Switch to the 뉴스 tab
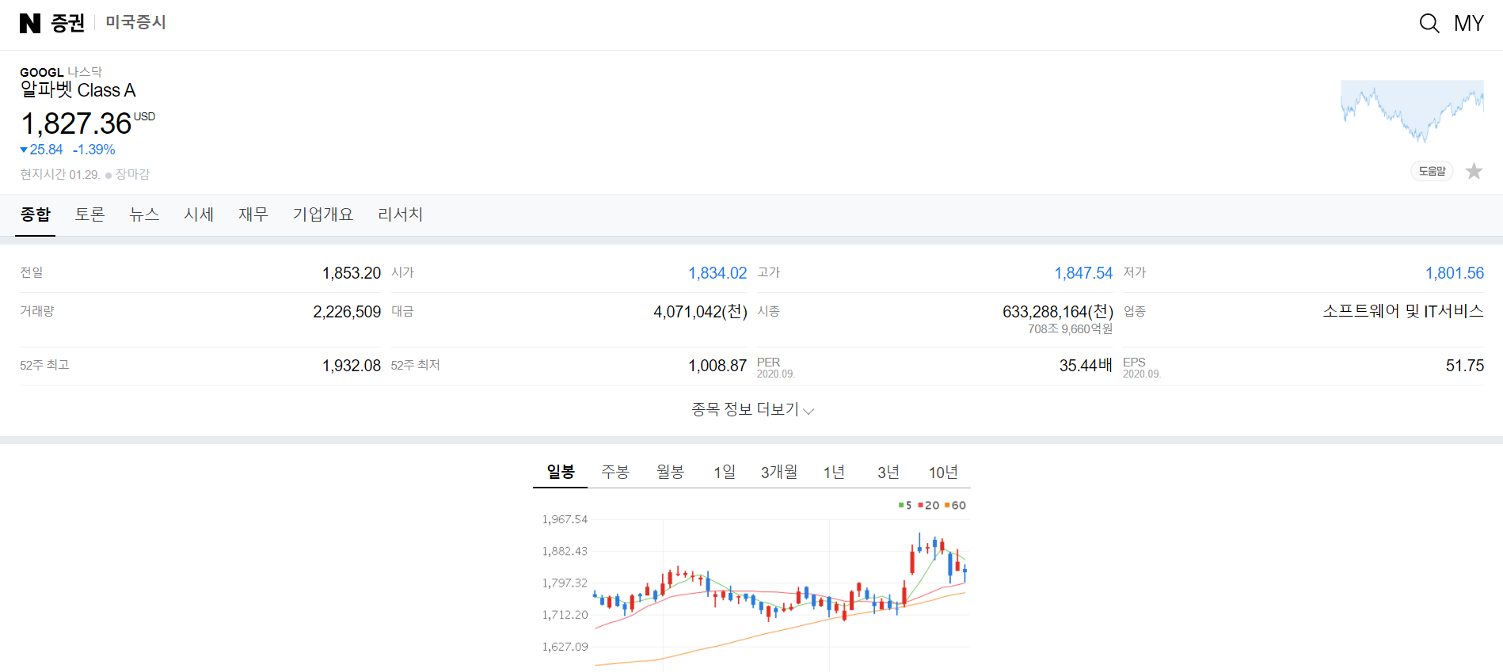1503x672 pixels. tap(144, 215)
